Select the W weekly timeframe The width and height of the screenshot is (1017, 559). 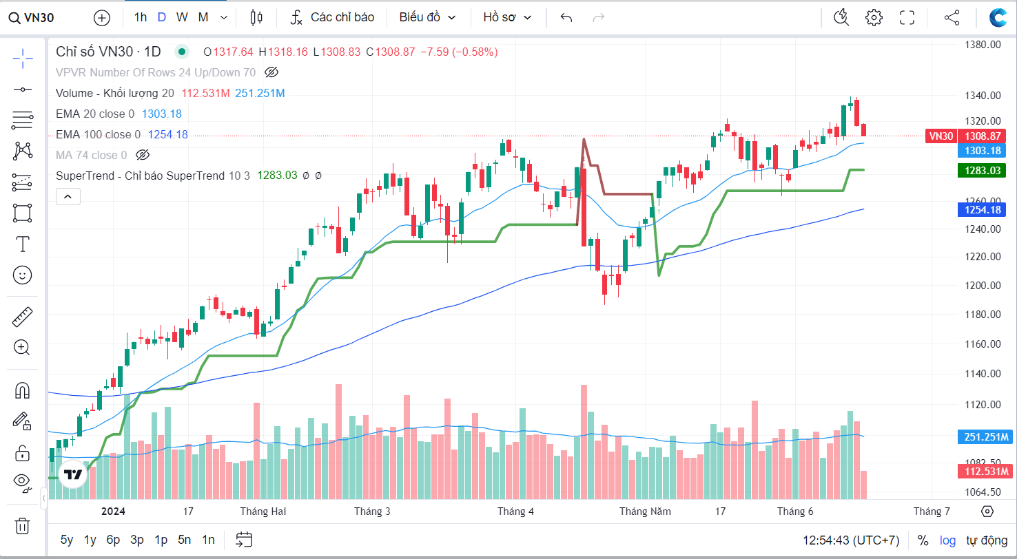pyautogui.click(x=181, y=17)
